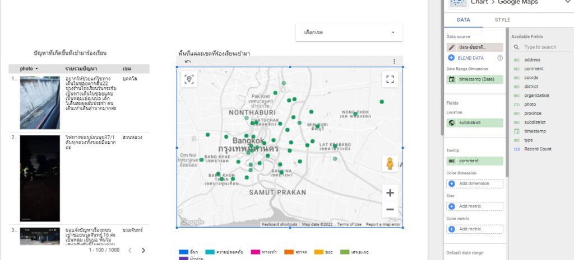Switch to the STYLE tab
574x260 pixels.
[502, 20]
